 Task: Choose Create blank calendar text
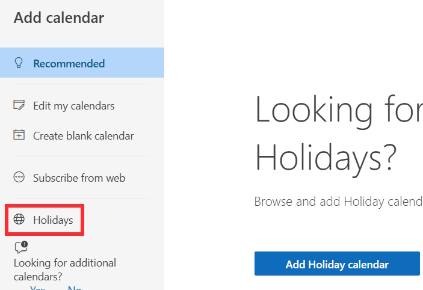[83, 136]
